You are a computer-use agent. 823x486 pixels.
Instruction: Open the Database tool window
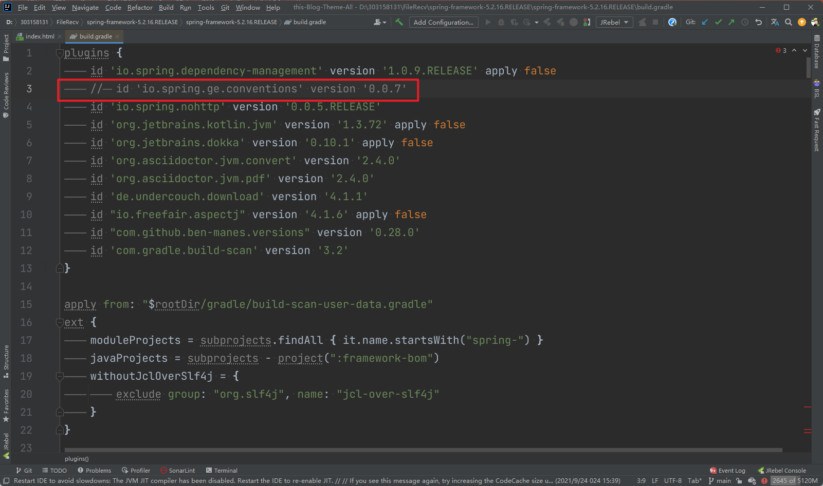pyautogui.click(x=817, y=51)
